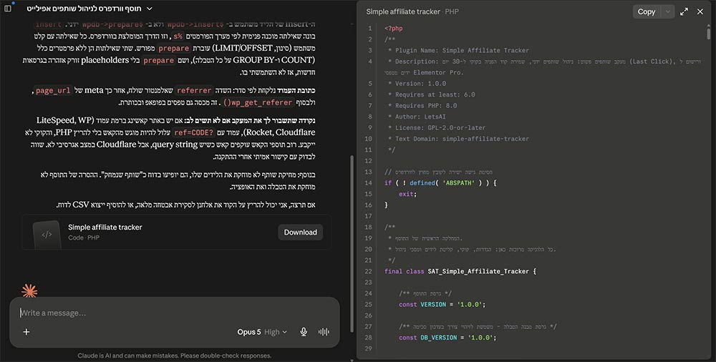Focus the Write a message input

pos(174,313)
